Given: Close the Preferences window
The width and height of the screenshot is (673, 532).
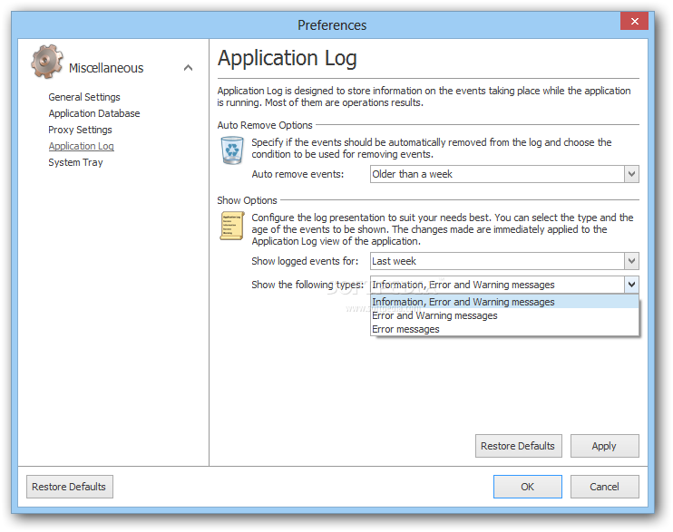Looking at the screenshot, I should [634, 21].
